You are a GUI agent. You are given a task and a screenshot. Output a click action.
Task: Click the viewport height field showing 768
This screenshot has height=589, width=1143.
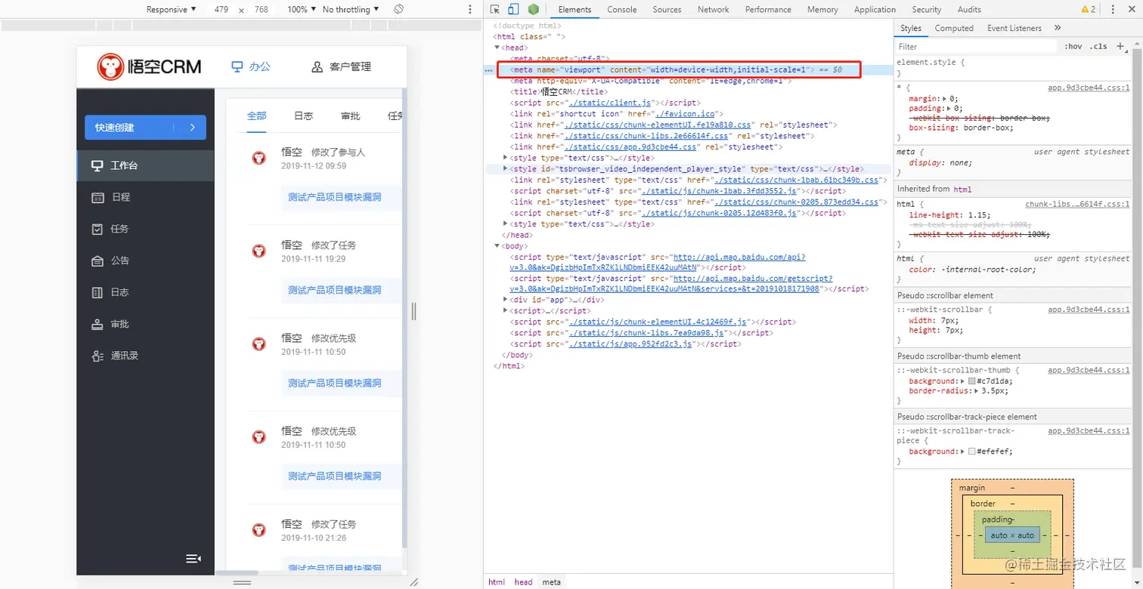click(x=262, y=9)
